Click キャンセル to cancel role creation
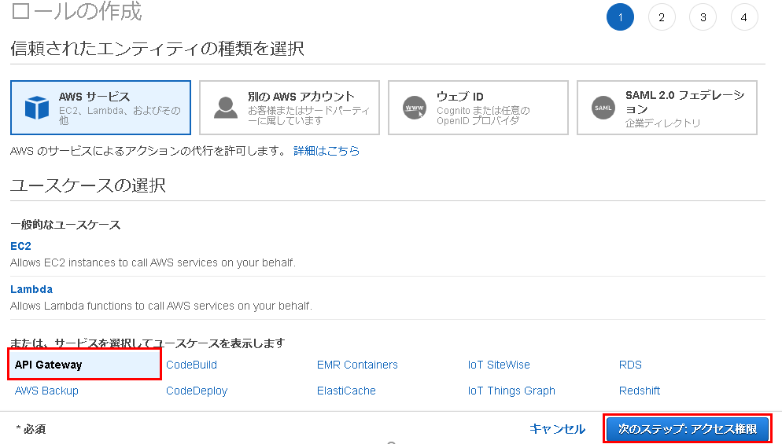 pos(558,429)
